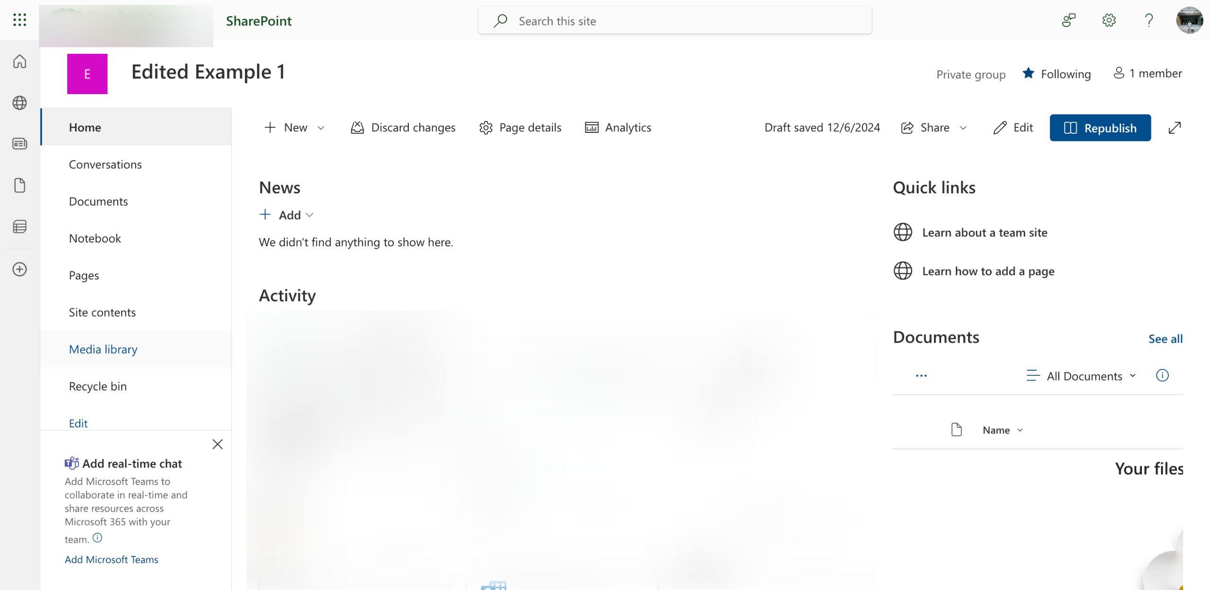1210x590 pixels.
Task: Click Discard changes in command bar
Action: click(403, 128)
